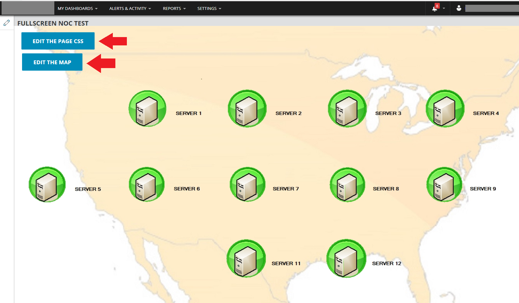The image size is (519, 303).
Task: Open the Settings menu
Action: tap(209, 9)
